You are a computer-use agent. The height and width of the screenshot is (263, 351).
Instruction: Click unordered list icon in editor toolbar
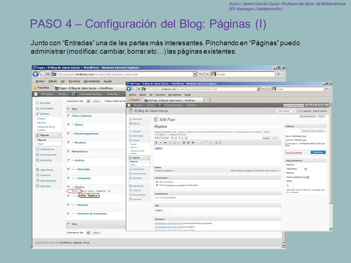point(170,142)
